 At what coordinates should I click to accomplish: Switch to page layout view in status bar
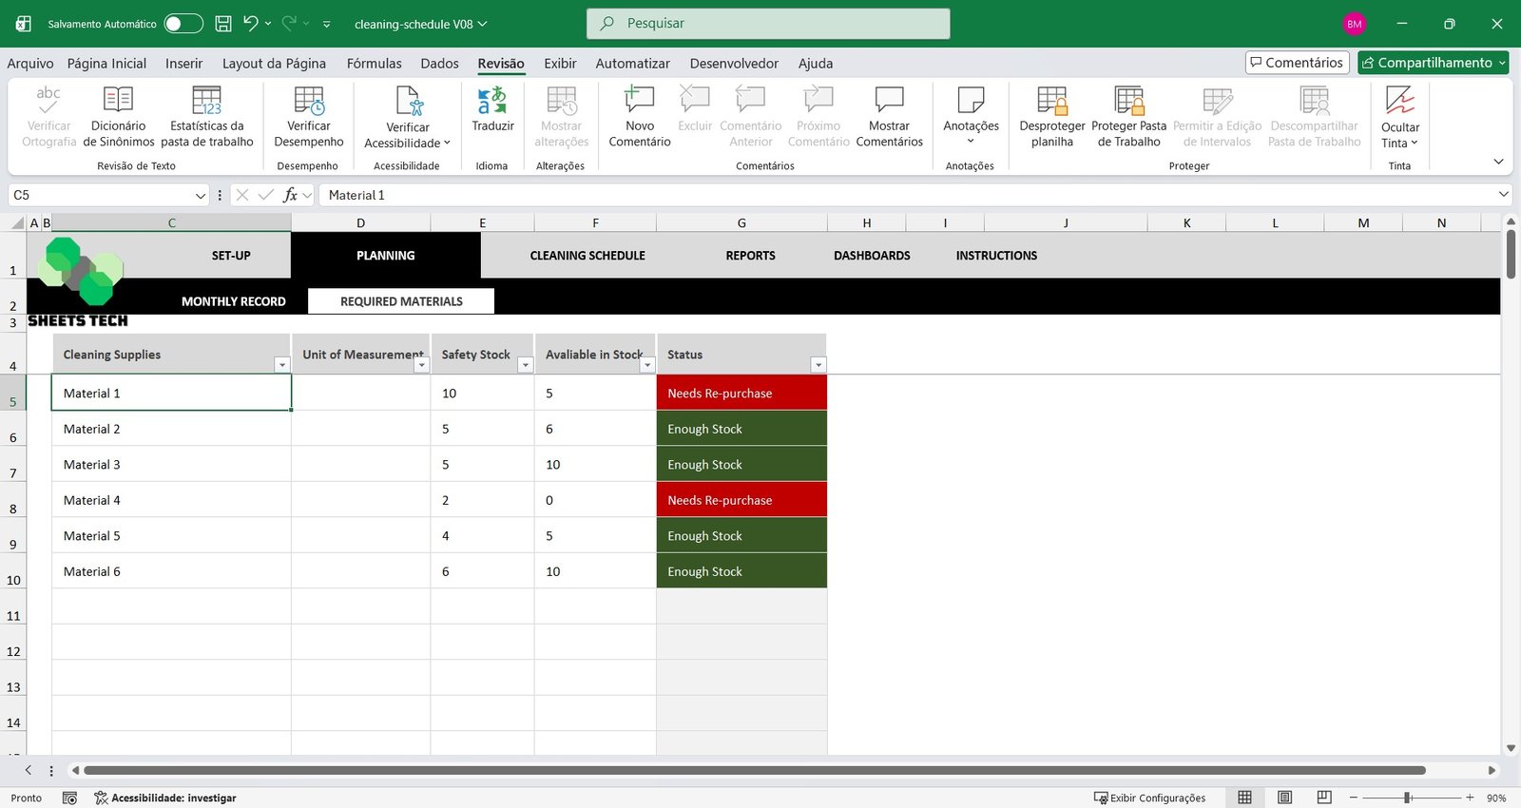(x=1284, y=798)
